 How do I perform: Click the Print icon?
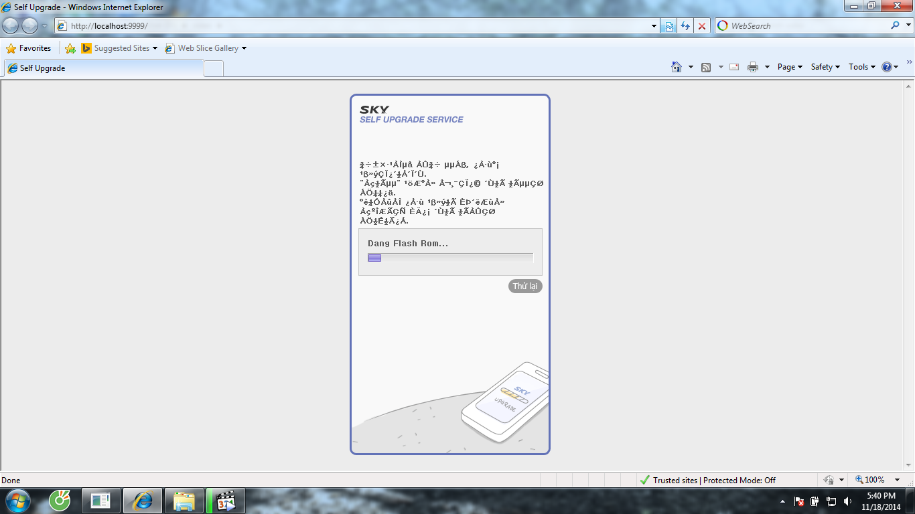point(753,67)
